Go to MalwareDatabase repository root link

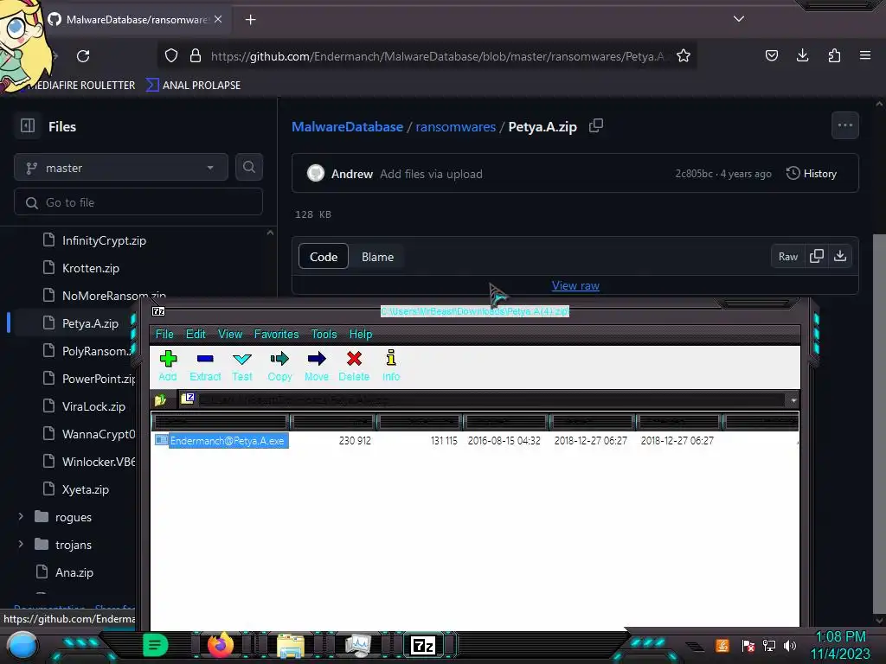(x=347, y=126)
